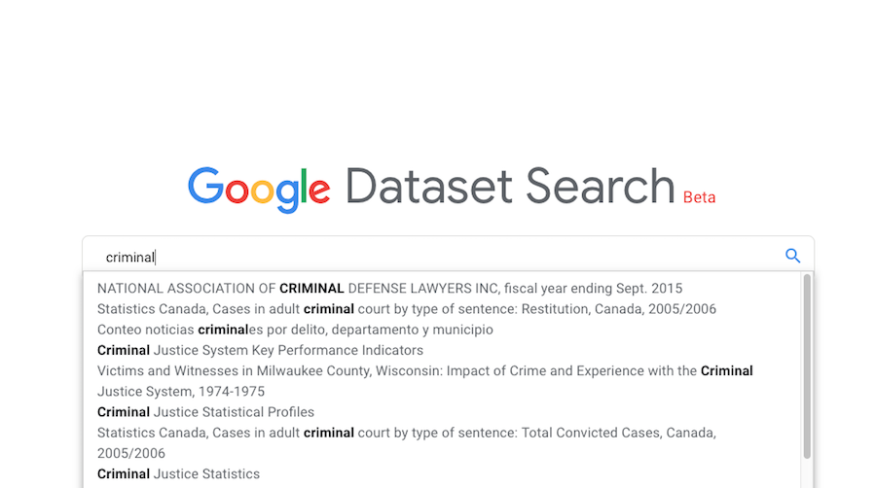The height and width of the screenshot is (488, 876).
Task: Click scrollbar track below the thumb
Action: 806,473
